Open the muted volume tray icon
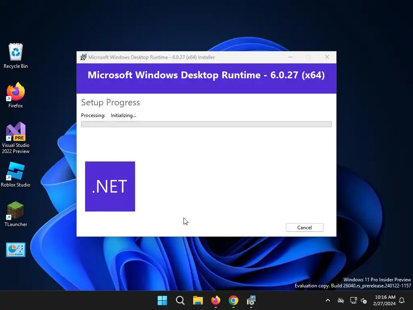 pyautogui.click(x=364, y=300)
